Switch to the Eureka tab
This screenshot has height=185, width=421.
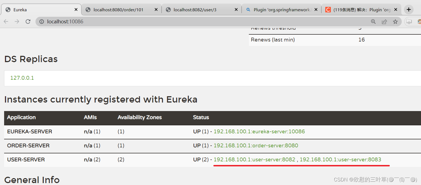click(x=42, y=10)
